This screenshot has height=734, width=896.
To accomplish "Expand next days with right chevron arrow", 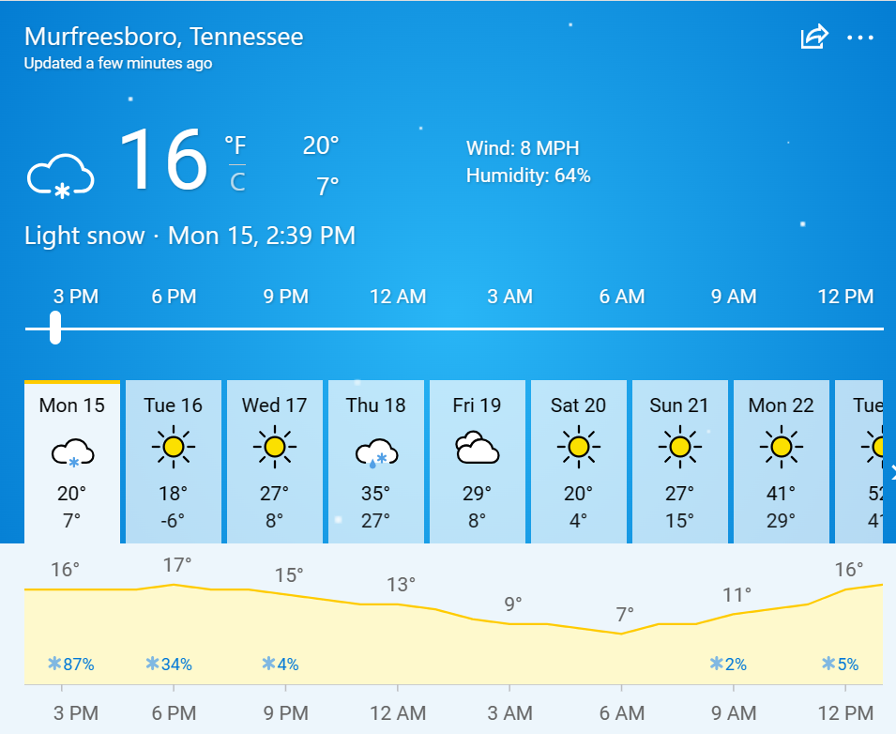I will coord(892,472).
